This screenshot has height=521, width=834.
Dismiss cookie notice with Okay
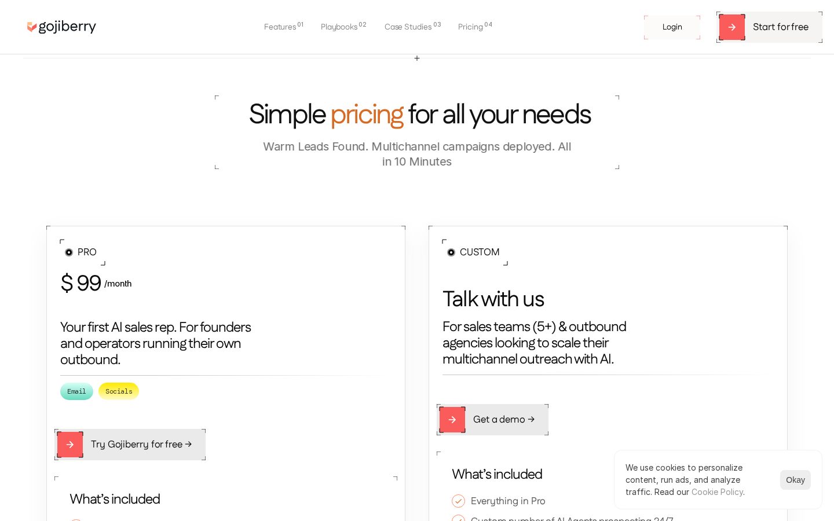pyautogui.click(x=795, y=480)
